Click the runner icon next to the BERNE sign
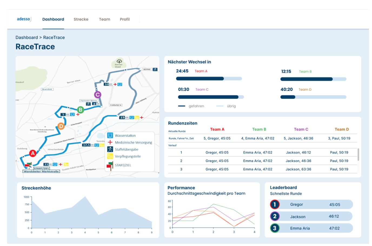The width and height of the screenshot is (372, 246). (155, 69)
